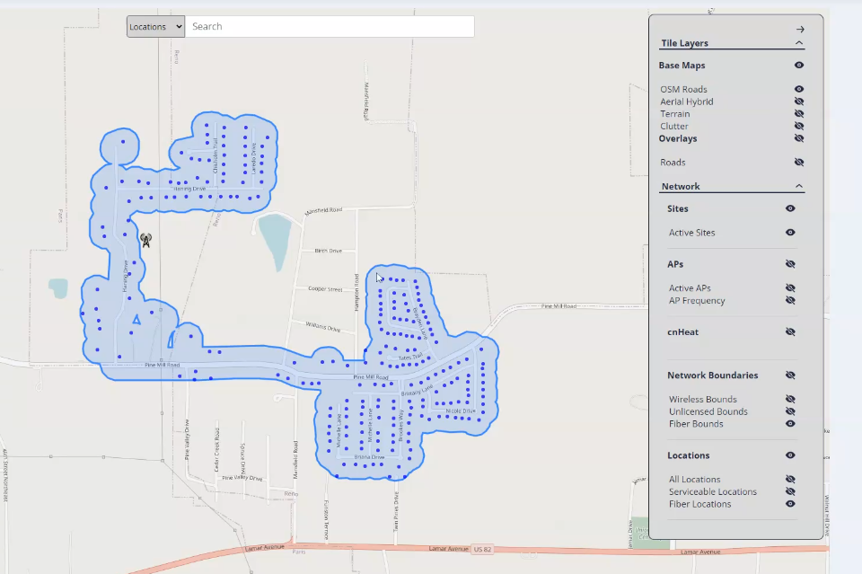Show Unlicensed Bounds layer
The image size is (862, 574).
coord(790,411)
